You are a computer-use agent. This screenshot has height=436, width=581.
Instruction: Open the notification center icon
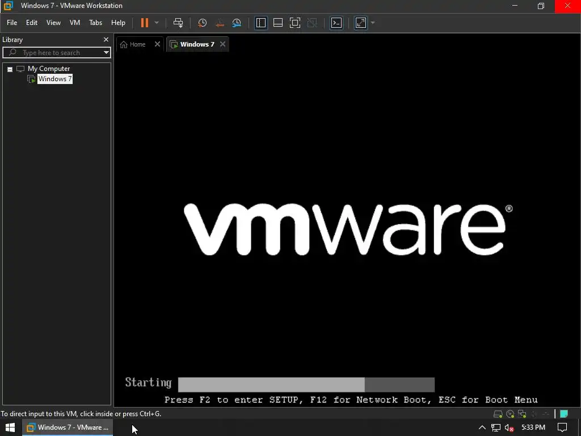pyautogui.click(x=562, y=427)
